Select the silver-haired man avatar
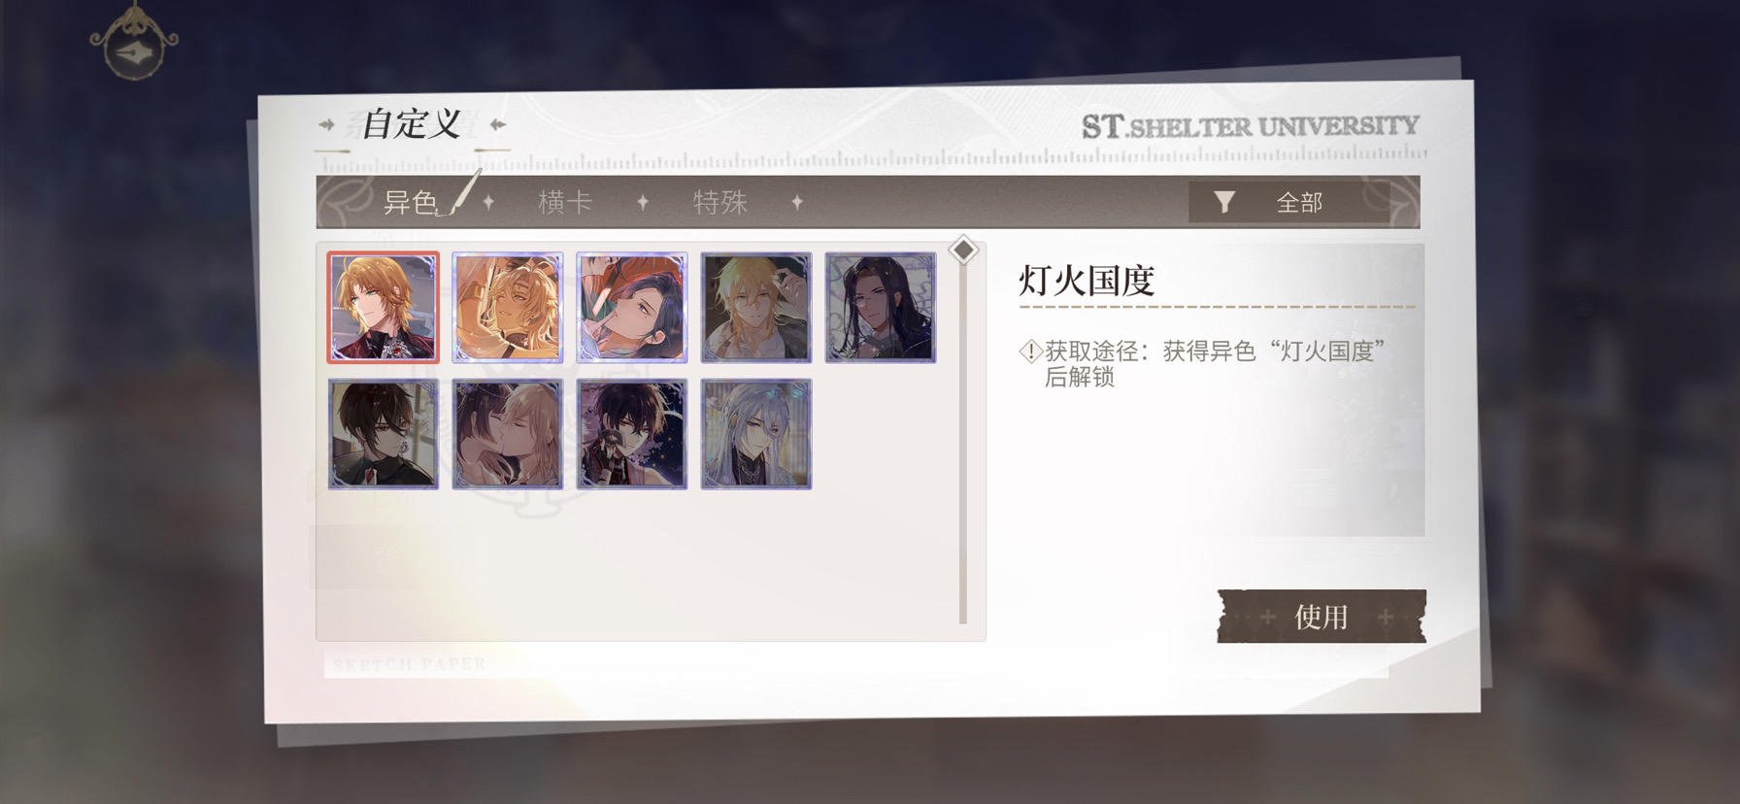Image resolution: width=1740 pixels, height=804 pixels. (x=756, y=434)
